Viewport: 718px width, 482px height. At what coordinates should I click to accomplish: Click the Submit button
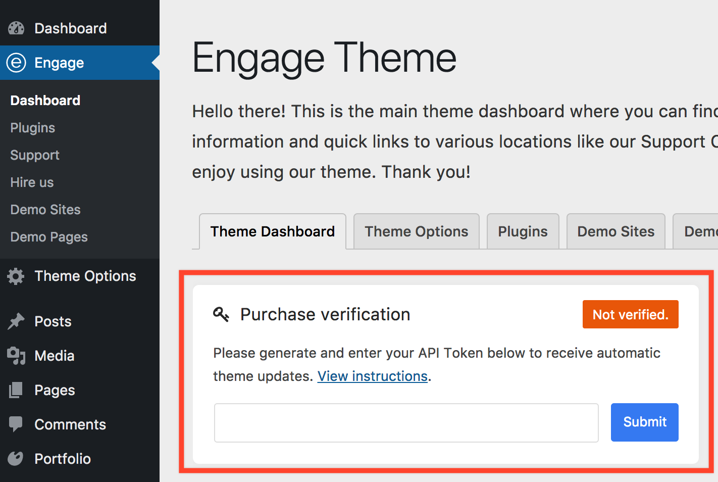pyautogui.click(x=645, y=422)
